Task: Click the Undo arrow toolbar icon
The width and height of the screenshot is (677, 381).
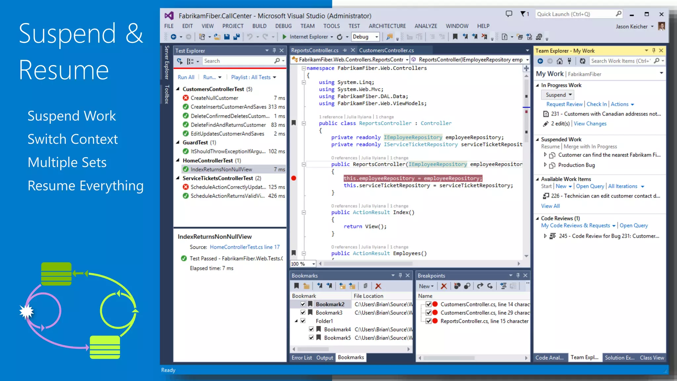Action: pos(250,37)
